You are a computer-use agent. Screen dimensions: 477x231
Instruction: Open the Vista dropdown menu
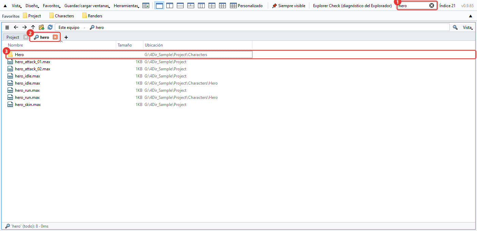[17, 6]
